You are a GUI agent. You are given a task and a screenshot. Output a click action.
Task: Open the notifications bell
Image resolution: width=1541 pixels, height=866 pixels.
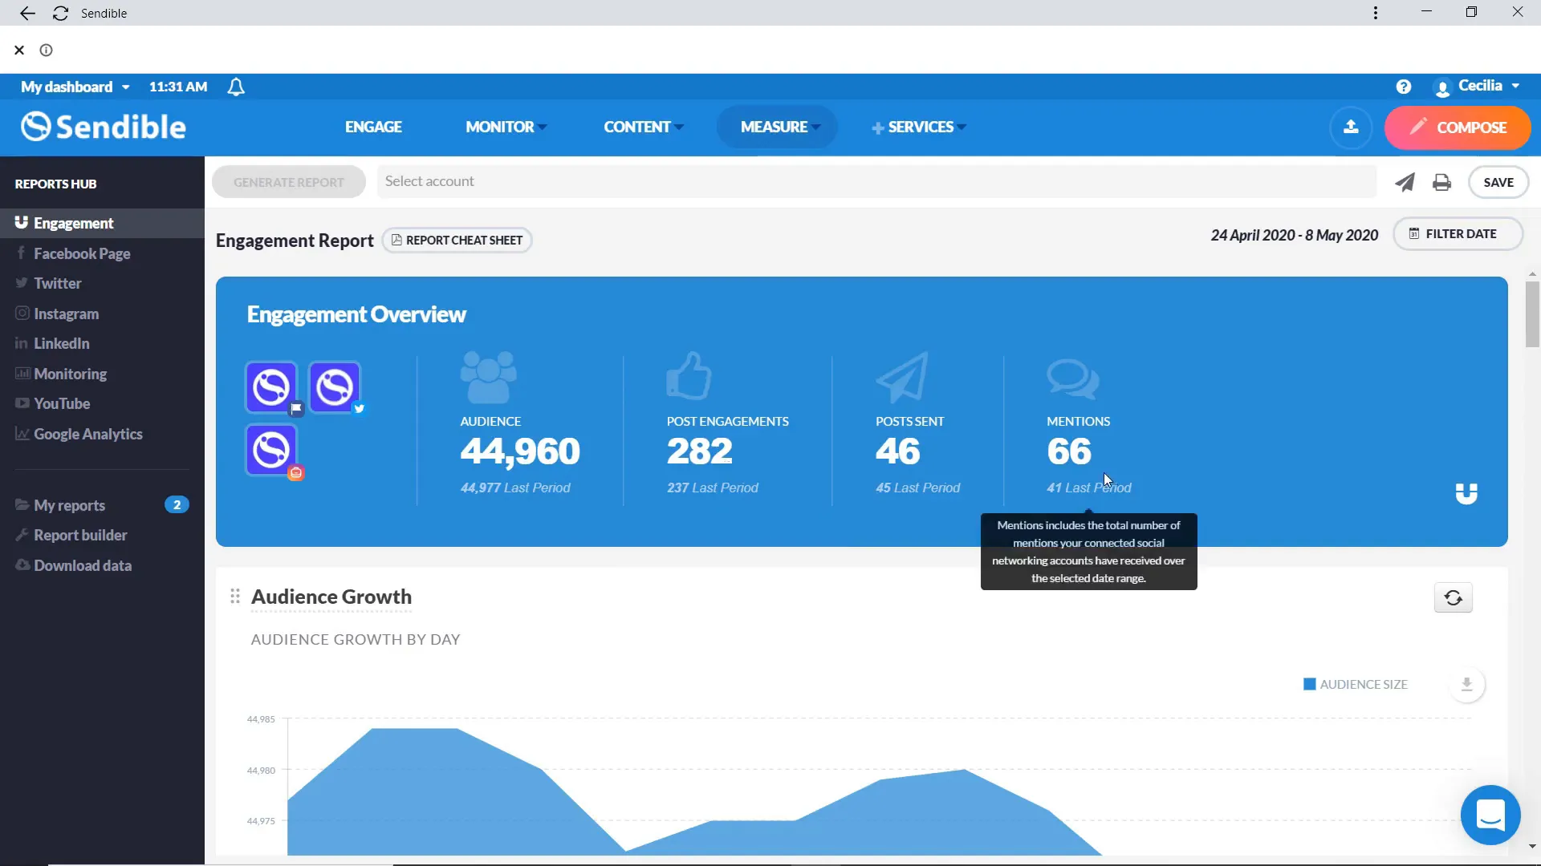pyautogui.click(x=236, y=87)
